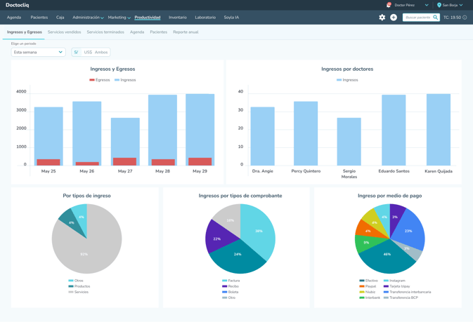Toggle the Efectivo legend color swatch
Image resolution: width=473 pixels, height=322 pixels.
tap(362, 281)
